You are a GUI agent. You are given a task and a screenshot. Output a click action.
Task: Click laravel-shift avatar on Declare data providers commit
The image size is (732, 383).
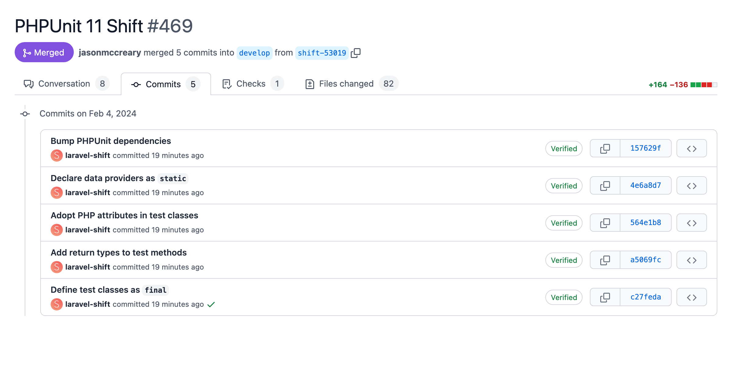tap(57, 193)
